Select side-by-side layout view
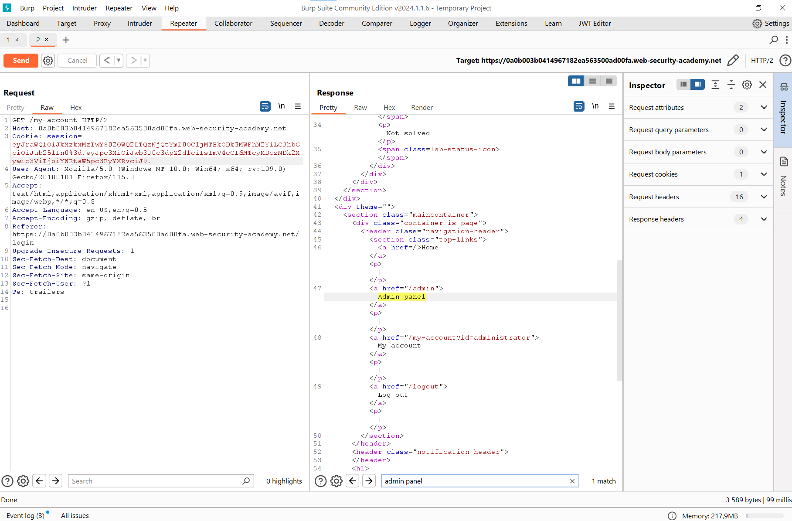The image size is (792, 521). click(576, 81)
